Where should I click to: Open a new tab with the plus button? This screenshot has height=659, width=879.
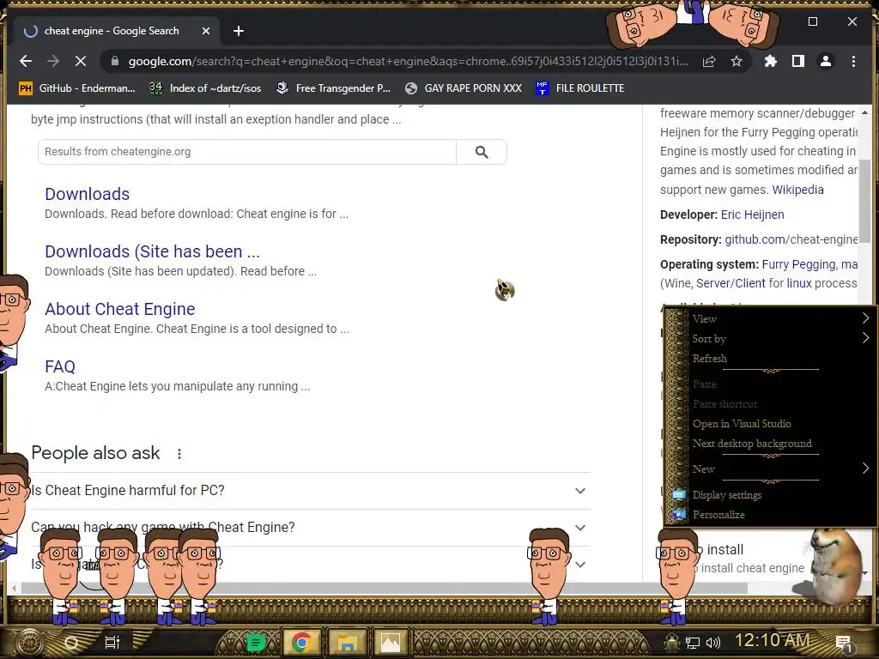click(x=239, y=31)
